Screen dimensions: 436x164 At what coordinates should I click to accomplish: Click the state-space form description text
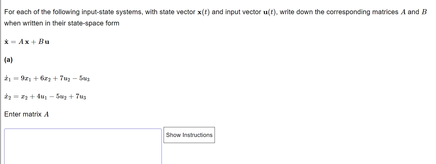(61, 23)
